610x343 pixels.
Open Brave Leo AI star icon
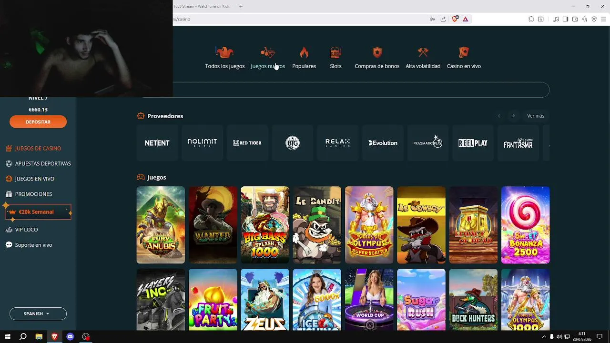tap(584, 19)
